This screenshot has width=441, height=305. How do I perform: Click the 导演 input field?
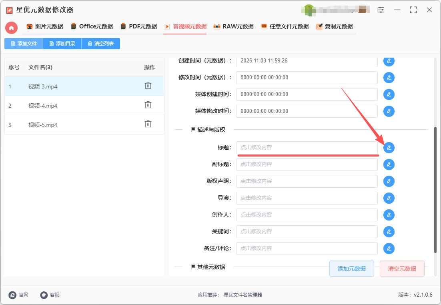307,198
